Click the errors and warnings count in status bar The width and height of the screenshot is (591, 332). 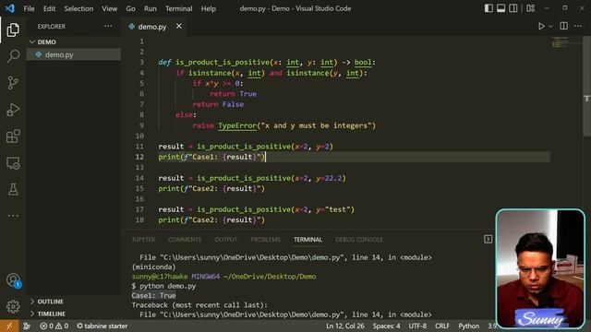(x=54, y=326)
